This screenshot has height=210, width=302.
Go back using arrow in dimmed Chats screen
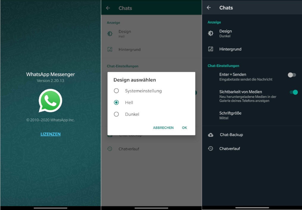tap(108, 8)
